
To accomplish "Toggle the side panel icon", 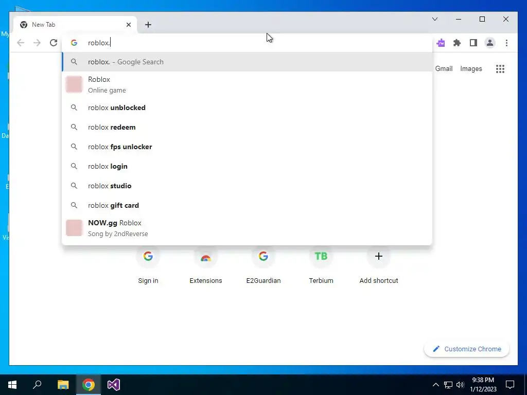I will click(x=473, y=43).
